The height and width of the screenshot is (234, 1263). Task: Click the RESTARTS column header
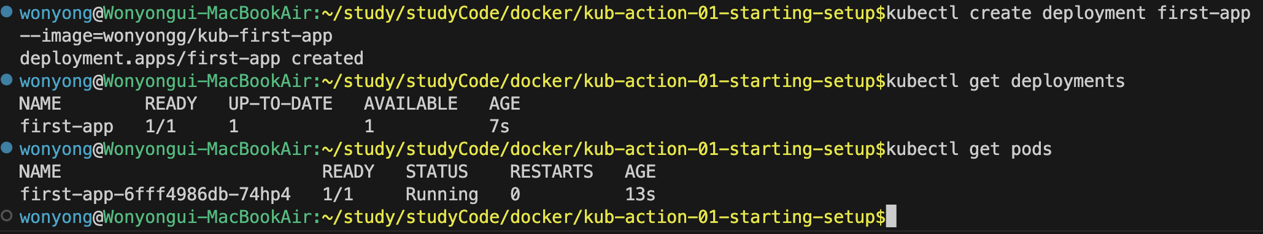[552, 172]
